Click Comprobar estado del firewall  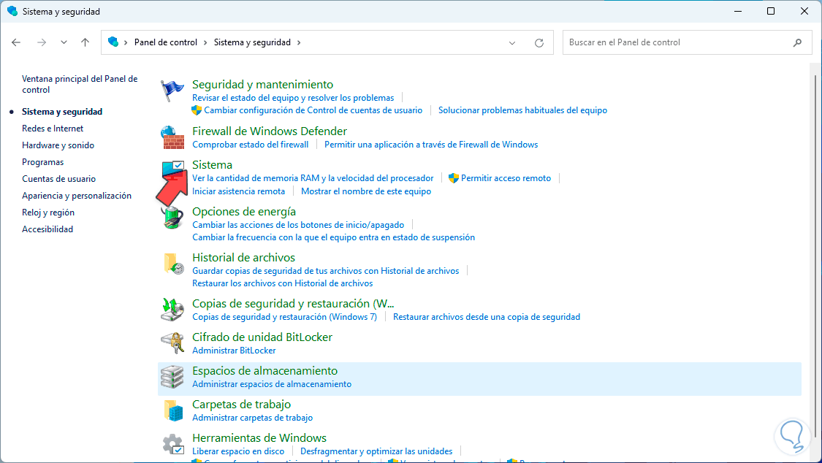251,145
